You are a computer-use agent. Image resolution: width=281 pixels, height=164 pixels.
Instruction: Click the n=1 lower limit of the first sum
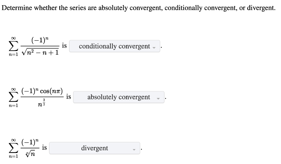13,54
